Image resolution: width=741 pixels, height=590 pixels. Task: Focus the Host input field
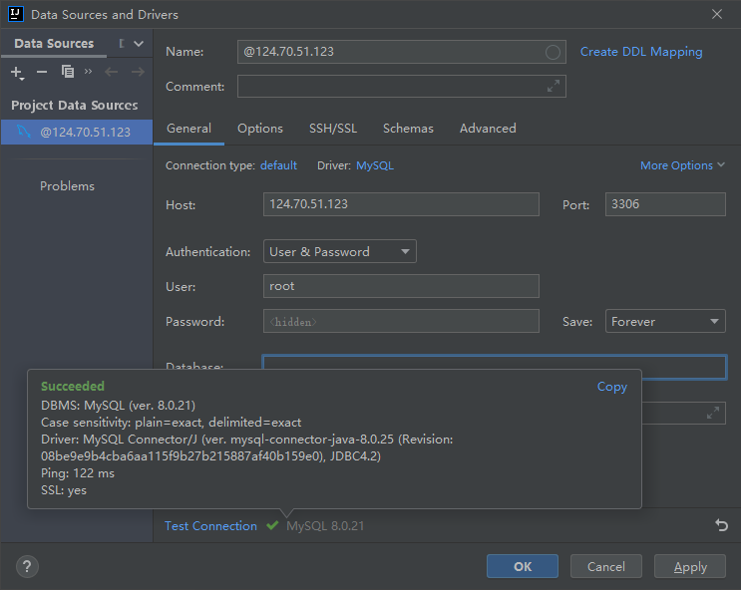click(401, 204)
